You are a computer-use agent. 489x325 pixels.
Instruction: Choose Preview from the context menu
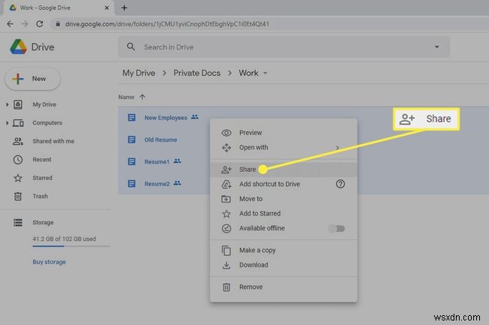(284, 133)
